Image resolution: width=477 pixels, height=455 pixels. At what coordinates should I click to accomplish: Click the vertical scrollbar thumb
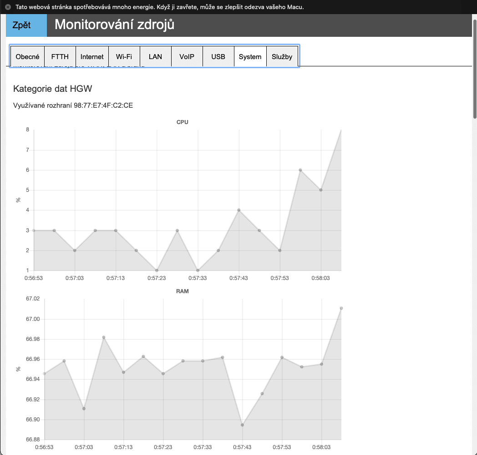coord(475,69)
